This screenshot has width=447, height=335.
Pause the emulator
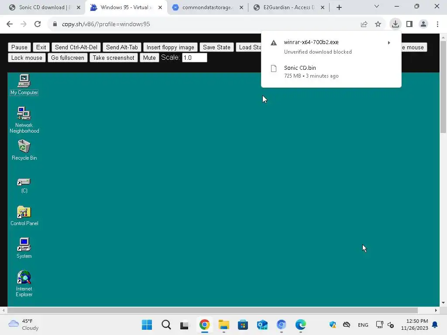pyautogui.click(x=19, y=47)
